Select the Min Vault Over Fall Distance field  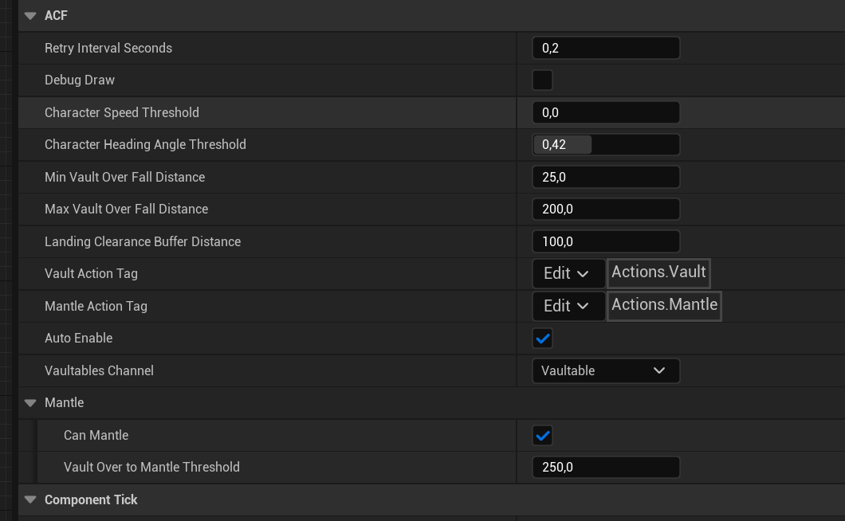coord(605,177)
